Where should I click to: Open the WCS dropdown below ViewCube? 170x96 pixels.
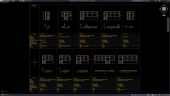tap(164, 15)
